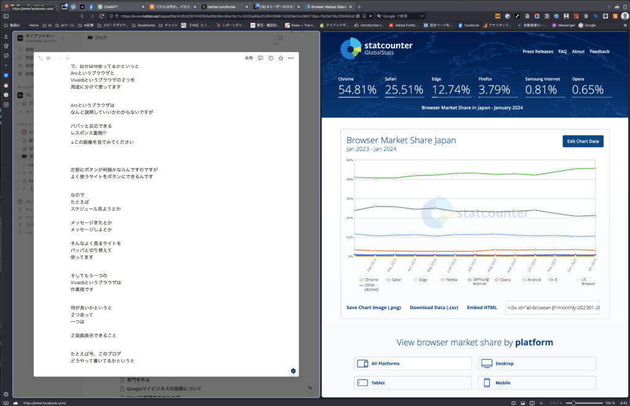Select the All Platforms button
Image resolution: width=630 pixels, height=406 pixels.
[413, 364]
